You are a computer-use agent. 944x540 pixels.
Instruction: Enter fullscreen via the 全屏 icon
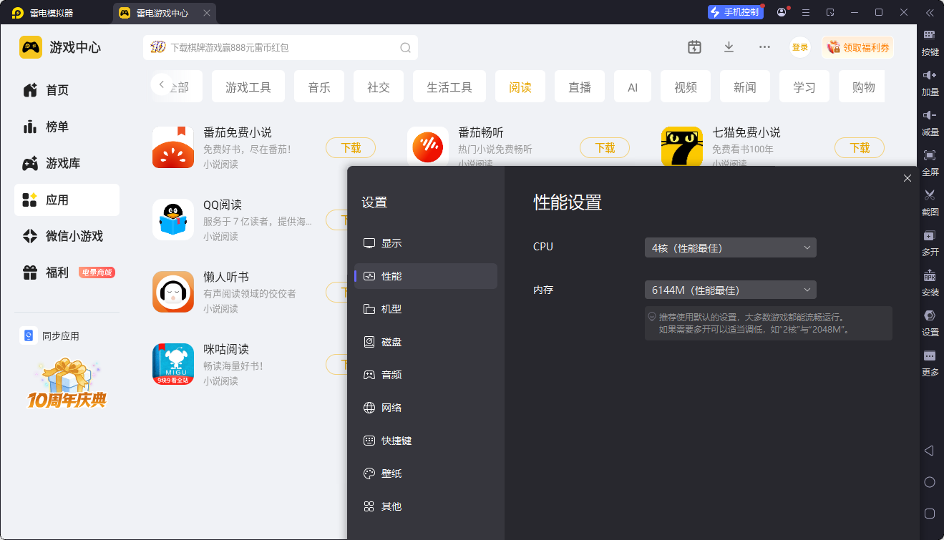(930, 156)
